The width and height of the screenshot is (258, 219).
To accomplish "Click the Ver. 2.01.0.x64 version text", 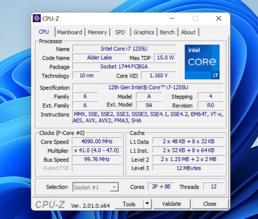I will [90, 206].
